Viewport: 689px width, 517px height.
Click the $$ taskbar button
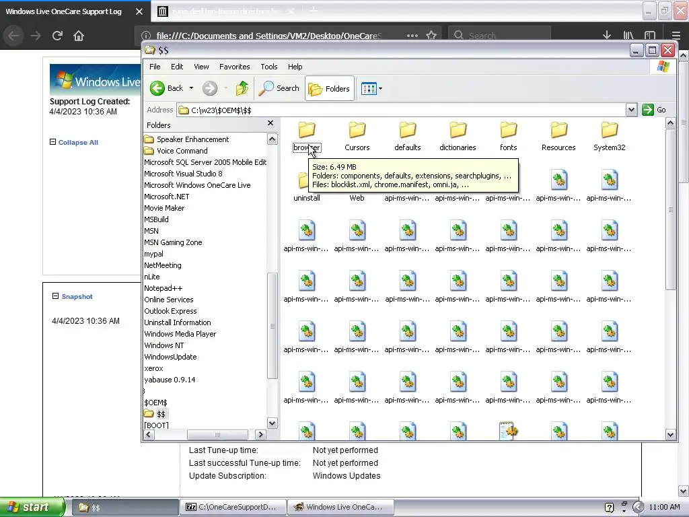(125, 507)
